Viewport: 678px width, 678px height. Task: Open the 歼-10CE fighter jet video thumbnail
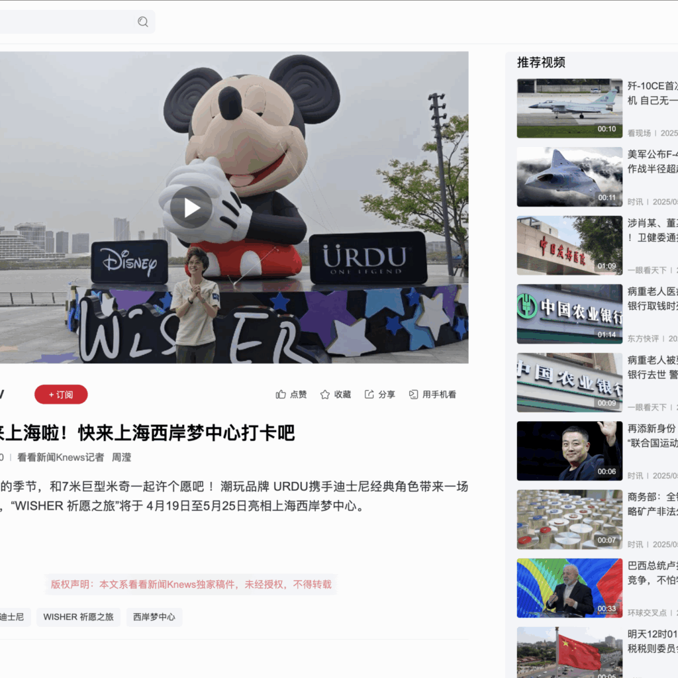click(569, 108)
